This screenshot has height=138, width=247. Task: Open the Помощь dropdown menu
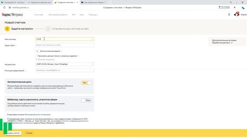(x=93, y=15)
